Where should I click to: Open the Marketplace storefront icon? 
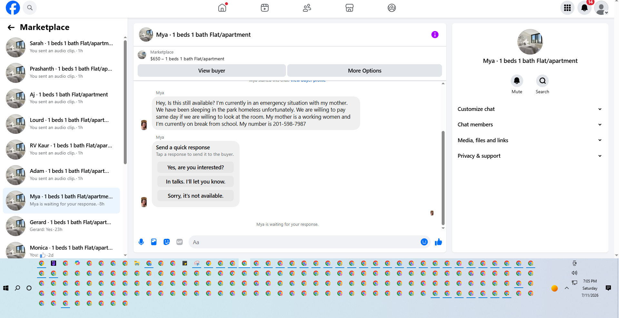click(x=349, y=8)
